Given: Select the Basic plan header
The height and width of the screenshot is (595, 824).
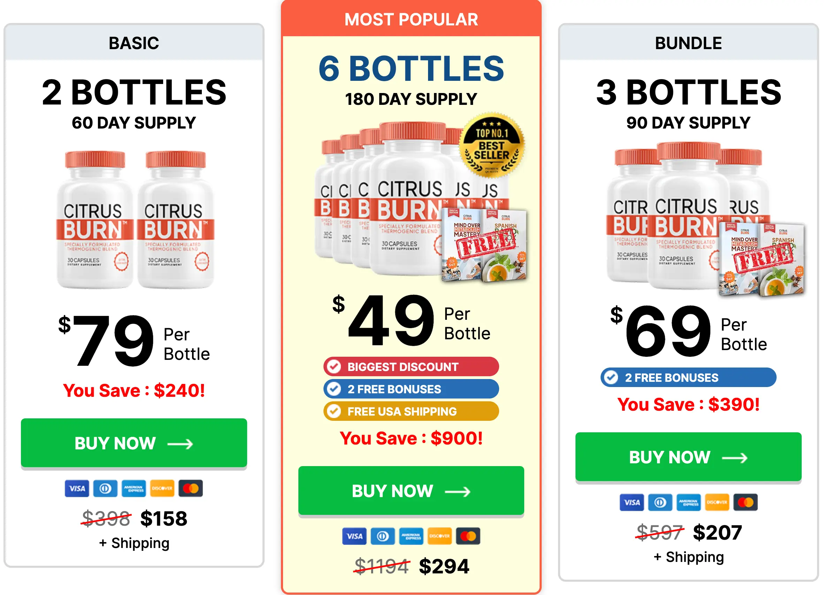Looking at the screenshot, I should pos(134,43).
